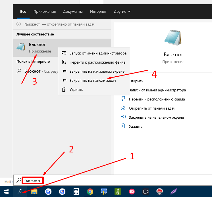Click Удалить in the context menu
212x197 pixels.
tap(76, 89)
